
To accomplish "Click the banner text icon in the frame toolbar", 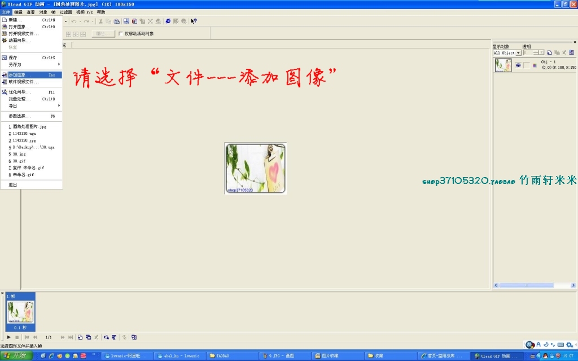I will point(114,337).
